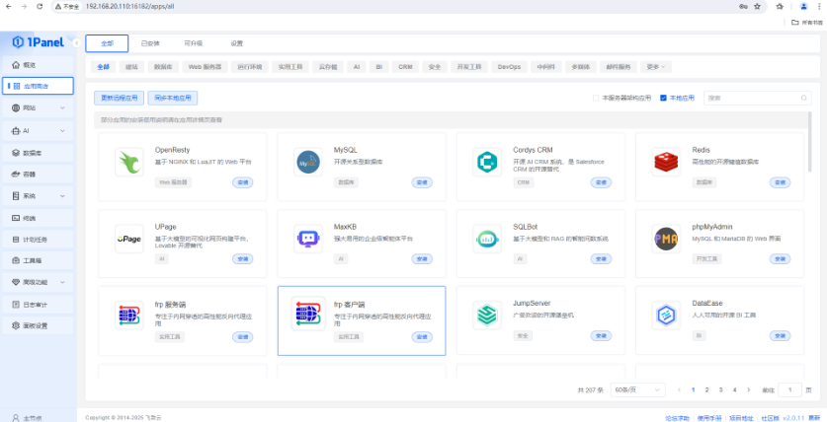Click the MaxKB robot icon
This screenshot has width=827, height=422.
point(308,239)
